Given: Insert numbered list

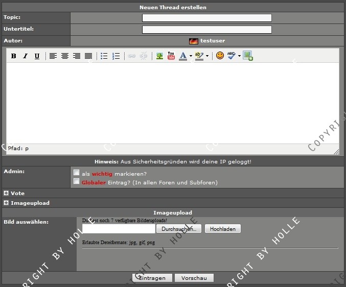Looking at the screenshot, I should point(116,56).
